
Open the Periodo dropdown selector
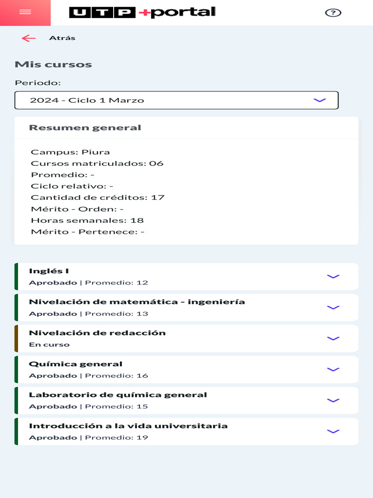coord(176,100)
